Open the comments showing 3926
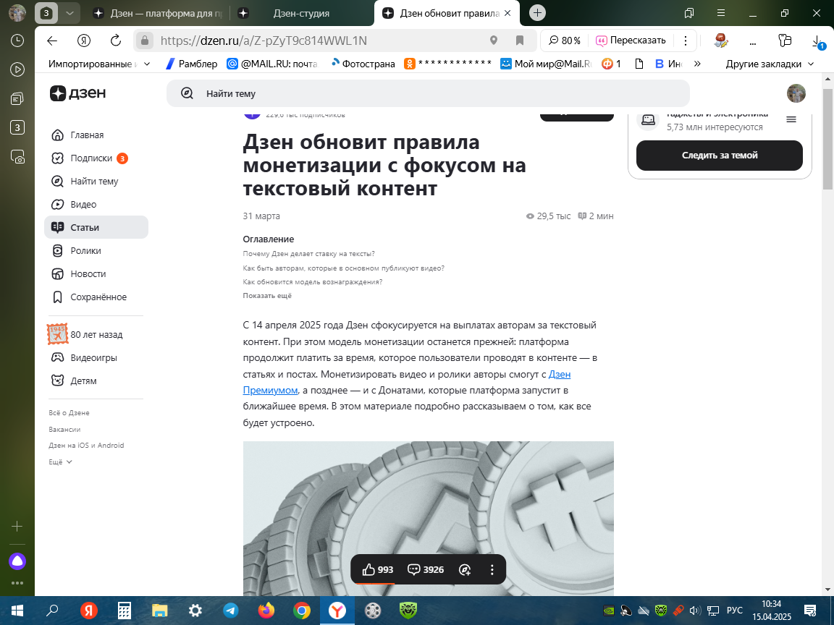Viewport: 834px width, 625px height. 426,570
